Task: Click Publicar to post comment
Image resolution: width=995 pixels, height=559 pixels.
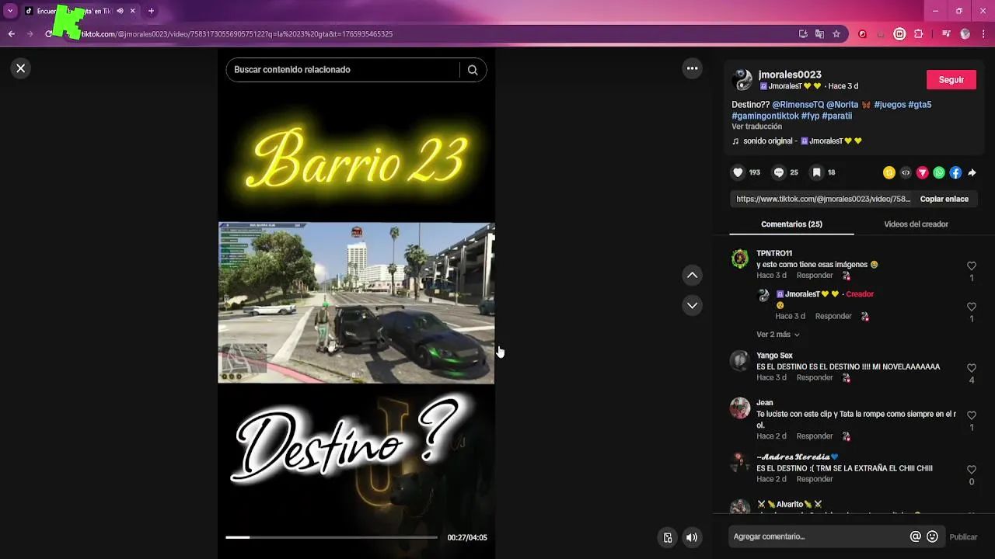Action: tap(963, 536)
